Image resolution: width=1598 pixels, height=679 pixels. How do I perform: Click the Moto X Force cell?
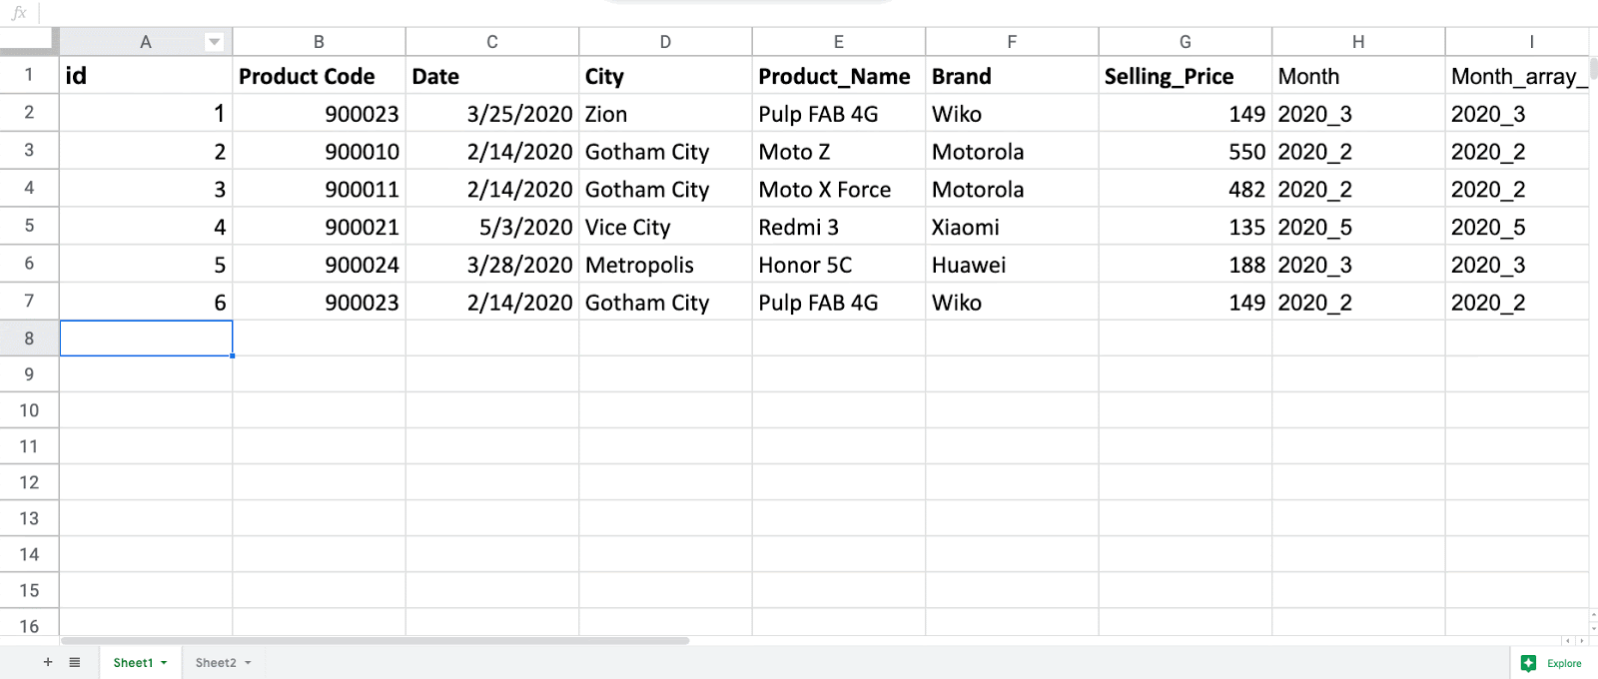824,190
